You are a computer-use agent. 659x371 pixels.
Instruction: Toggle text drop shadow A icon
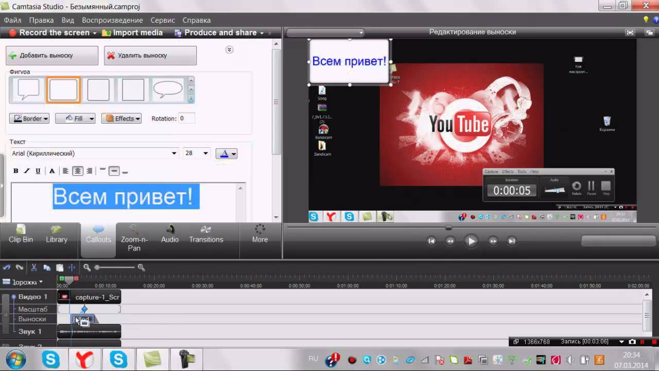click(52, 171)
